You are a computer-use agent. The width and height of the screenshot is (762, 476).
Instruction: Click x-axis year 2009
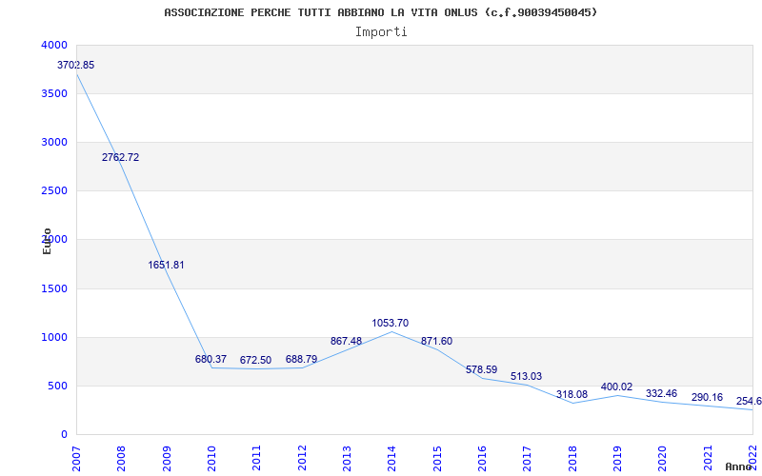coord(167,459)
